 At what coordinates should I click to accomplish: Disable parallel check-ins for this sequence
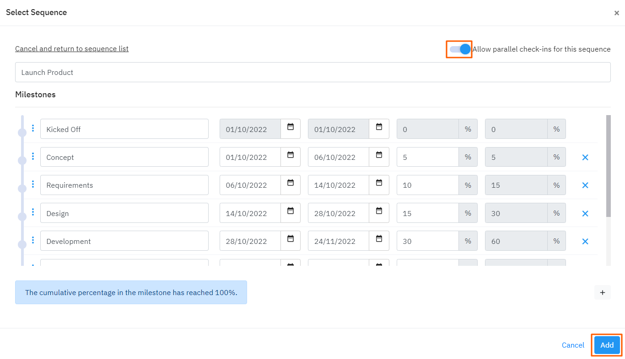459,49
